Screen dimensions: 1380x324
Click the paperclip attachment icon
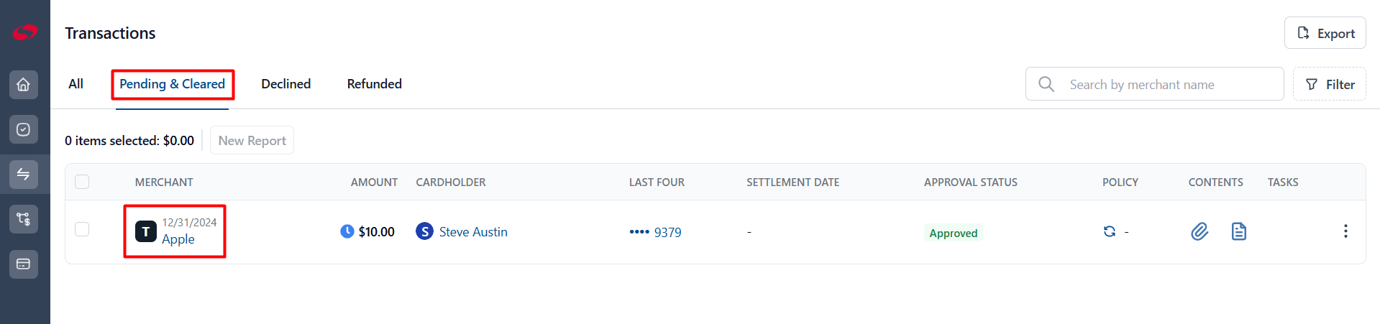pyautogui.click(x=1199, y=231)
